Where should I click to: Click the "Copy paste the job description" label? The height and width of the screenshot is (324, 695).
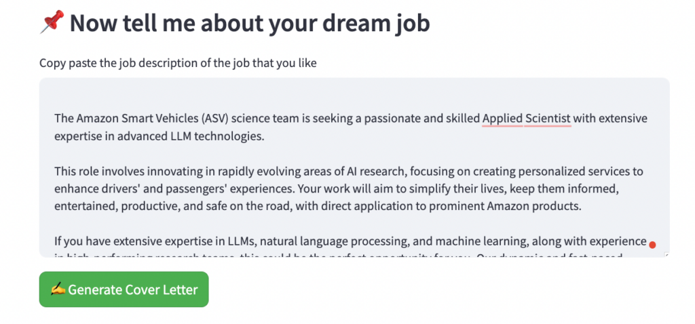(178, 63)
